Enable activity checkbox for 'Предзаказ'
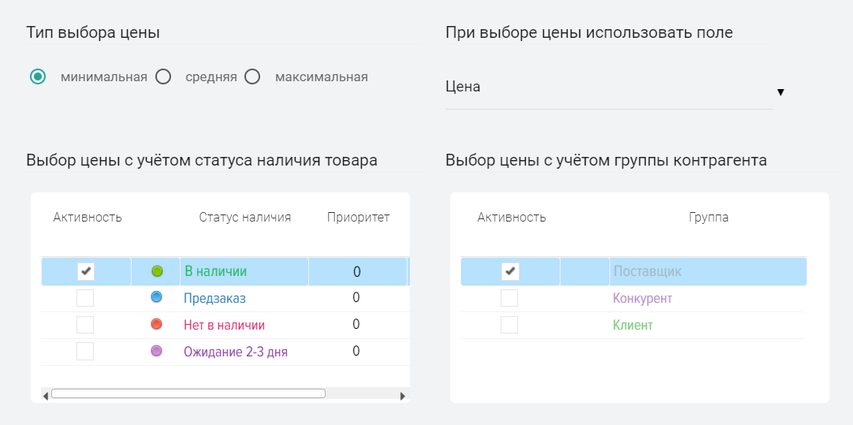Image resolution: width=853 pixels, height=425 pixels. coord(85,298)
